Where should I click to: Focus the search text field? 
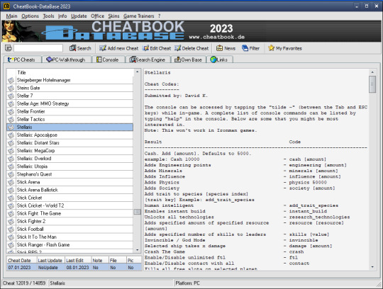(x=38, y=48)
